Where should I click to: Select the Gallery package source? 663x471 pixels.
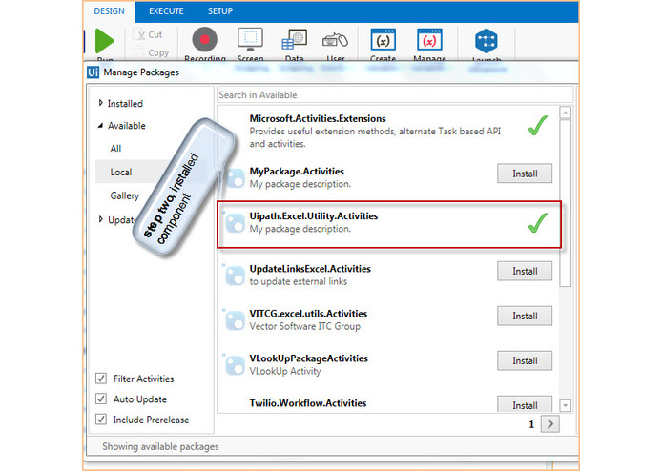coord(125,195)
